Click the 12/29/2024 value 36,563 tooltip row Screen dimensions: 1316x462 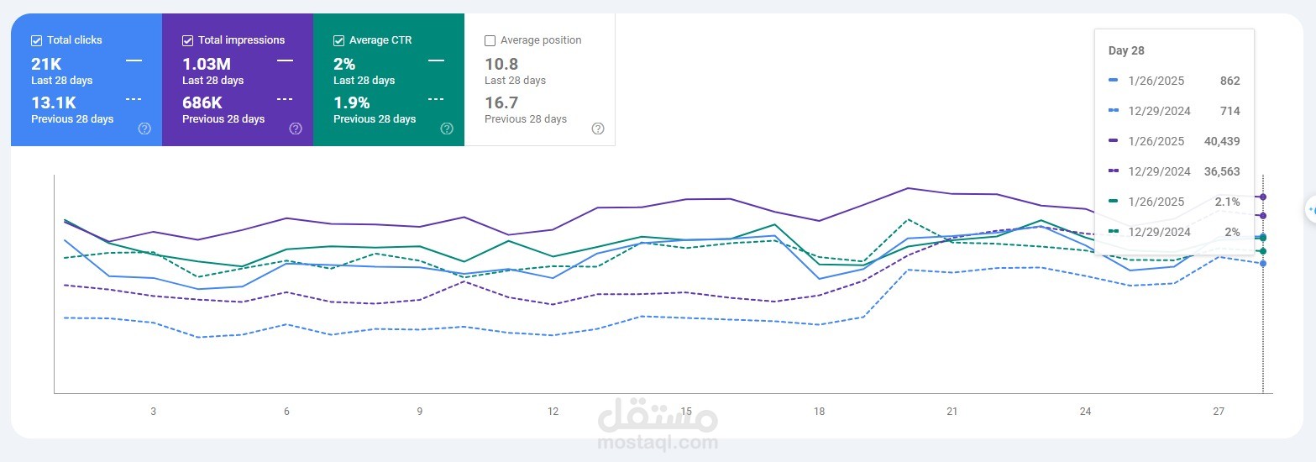tap(1174, 171)
